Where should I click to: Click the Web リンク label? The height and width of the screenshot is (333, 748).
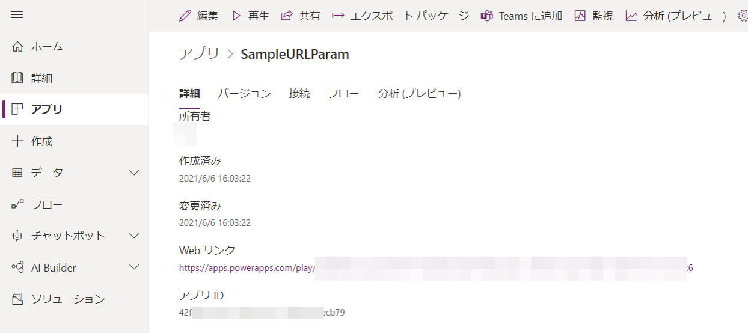coord(207,251)
